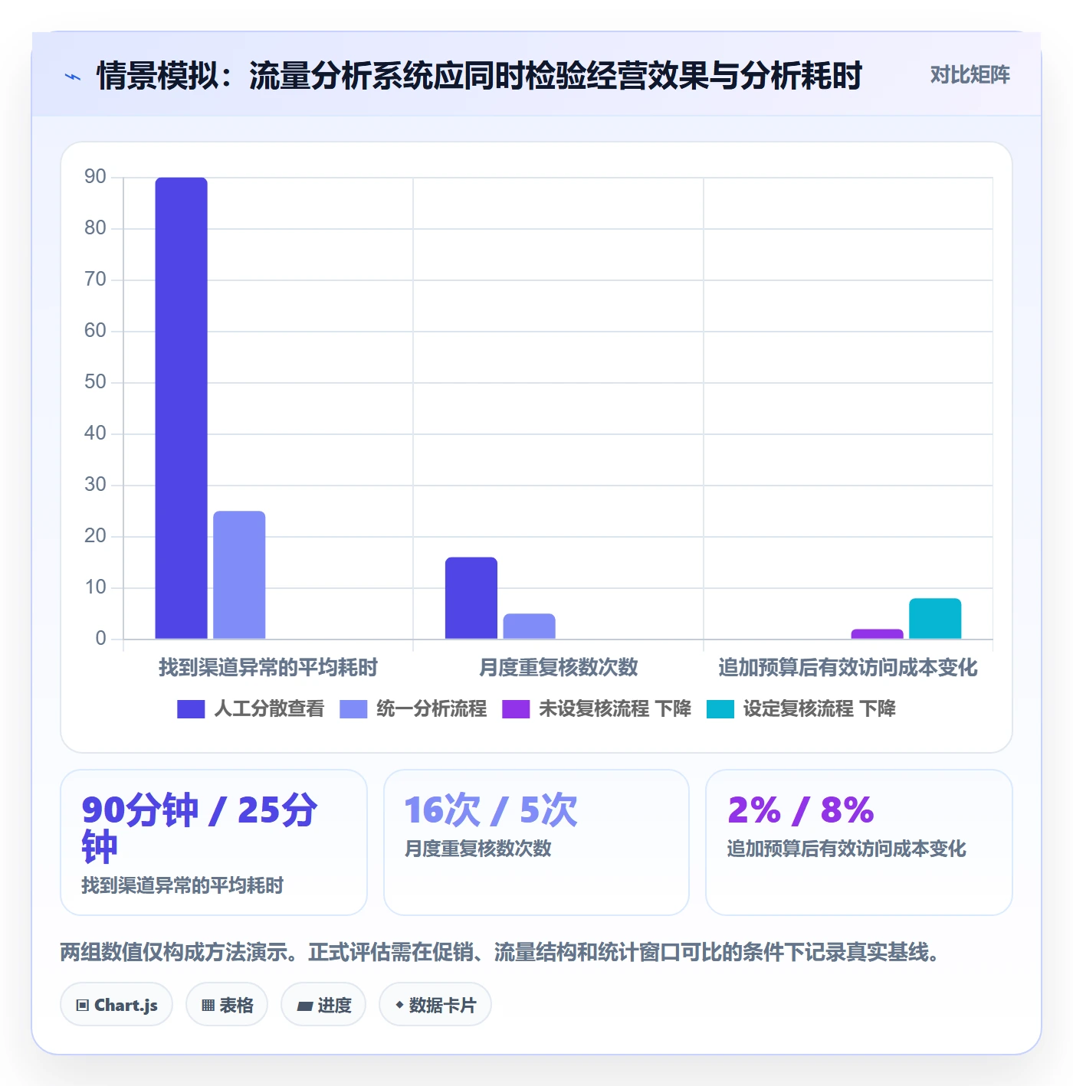Click the 25-value light blue bar
The width and height of the screenshot is (1073, 1086).
[239, 574]
